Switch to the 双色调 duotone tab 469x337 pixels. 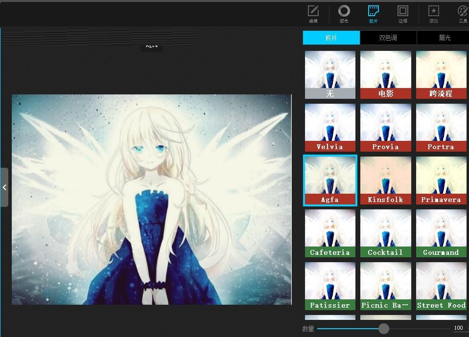[388, 38]
